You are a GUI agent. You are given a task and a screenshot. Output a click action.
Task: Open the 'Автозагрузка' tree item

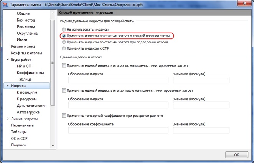tap(29, 112)
